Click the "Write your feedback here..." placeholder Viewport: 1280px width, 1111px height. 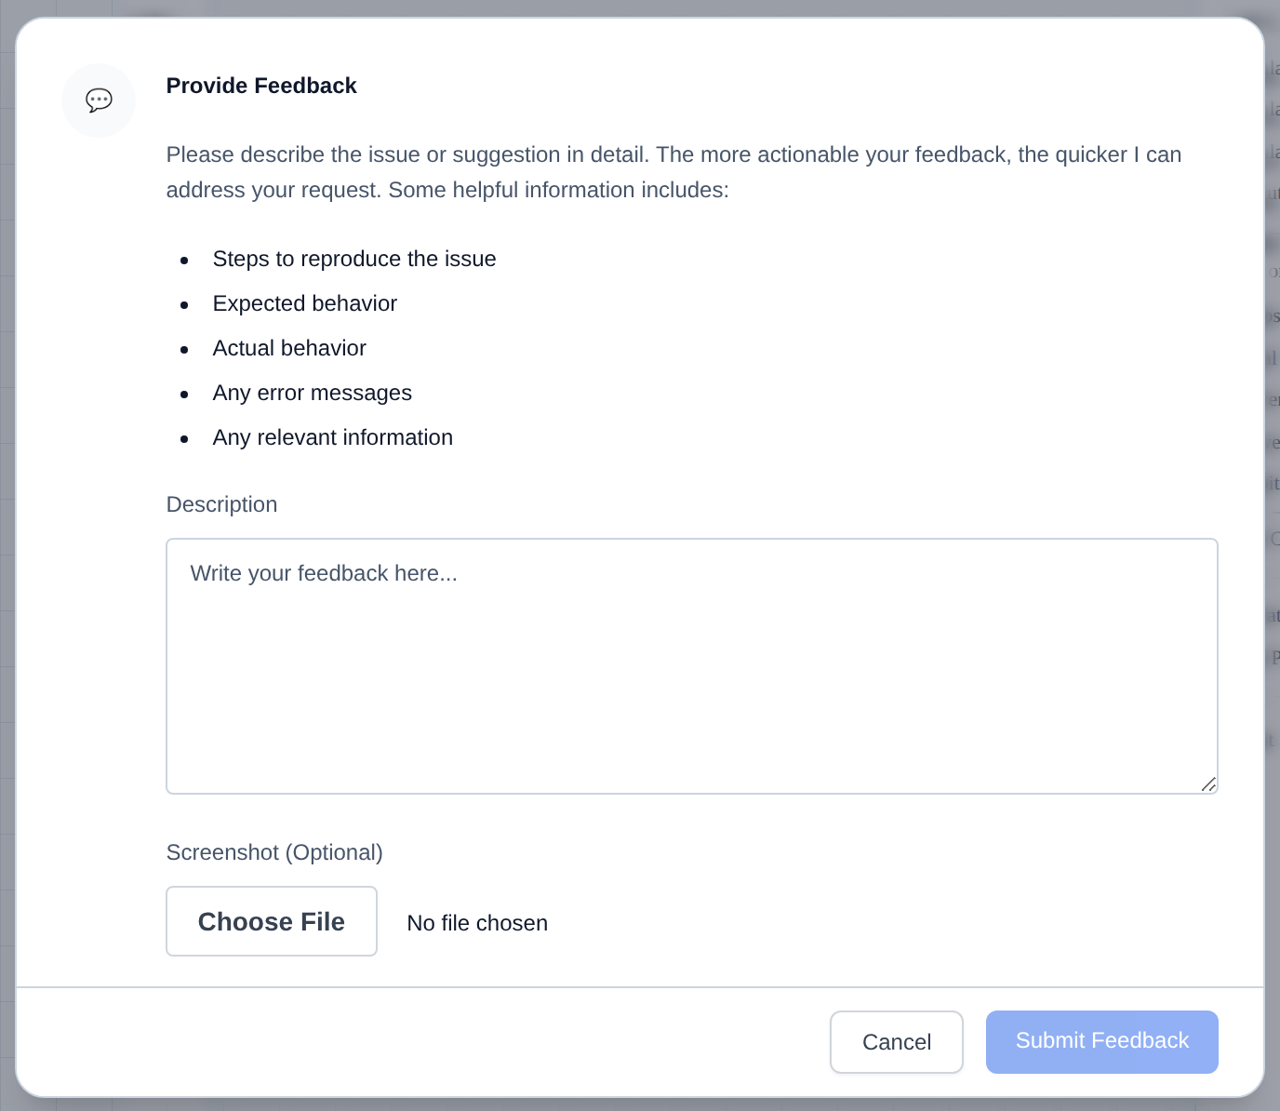pos(324,573)
